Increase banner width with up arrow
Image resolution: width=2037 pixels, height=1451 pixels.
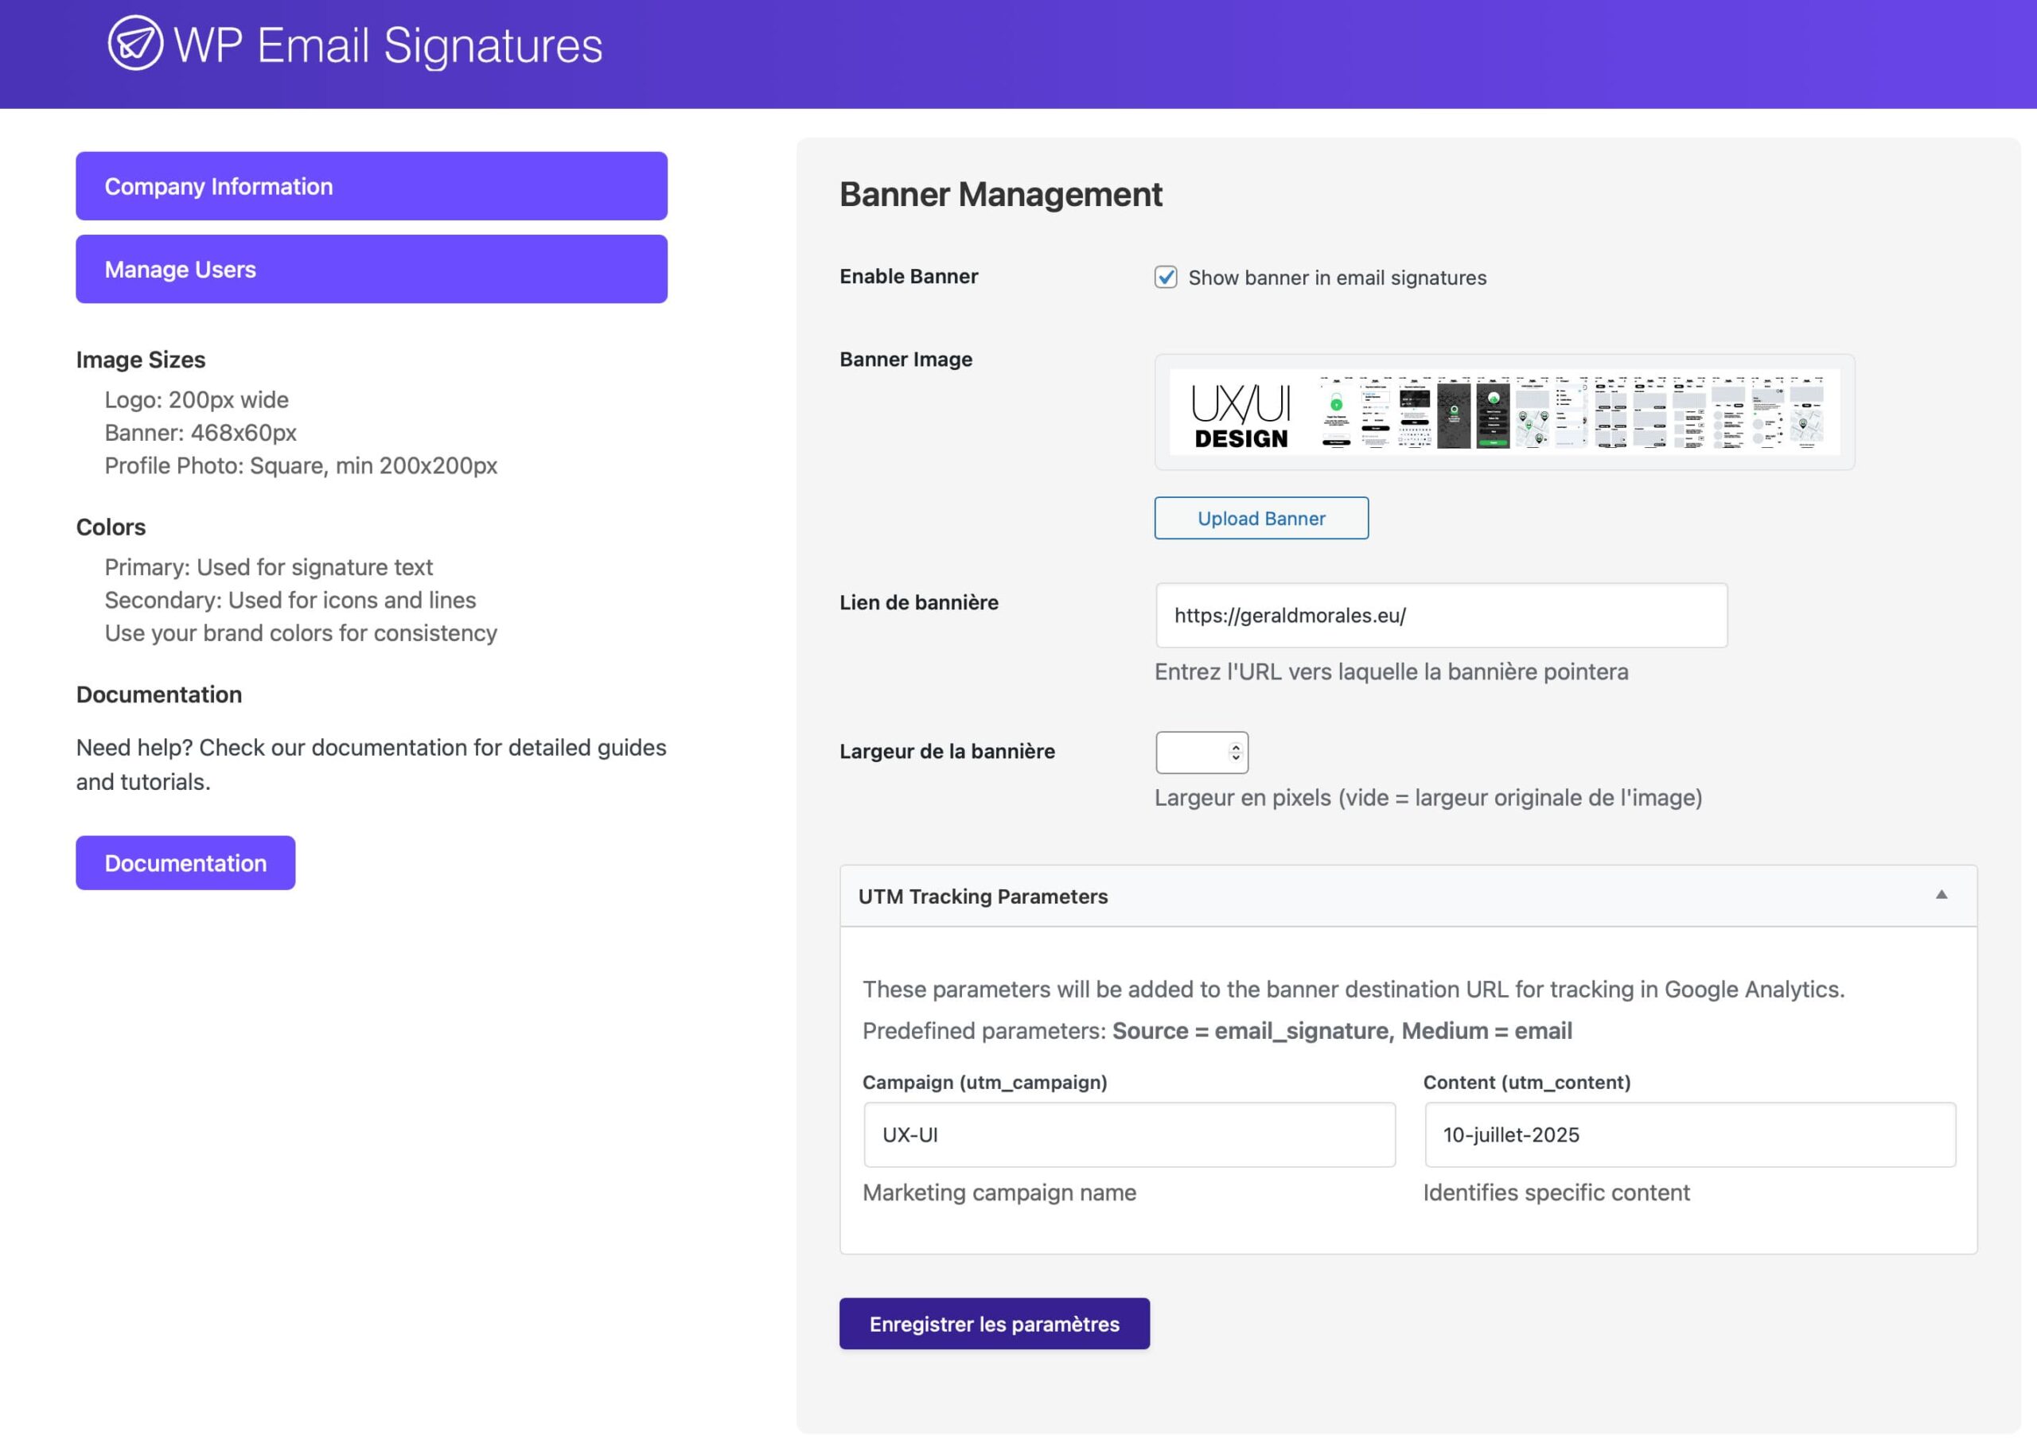coord(1236,747)
